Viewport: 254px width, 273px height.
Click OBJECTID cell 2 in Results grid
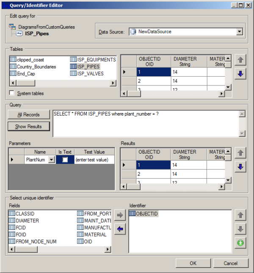tap(153, 174)
